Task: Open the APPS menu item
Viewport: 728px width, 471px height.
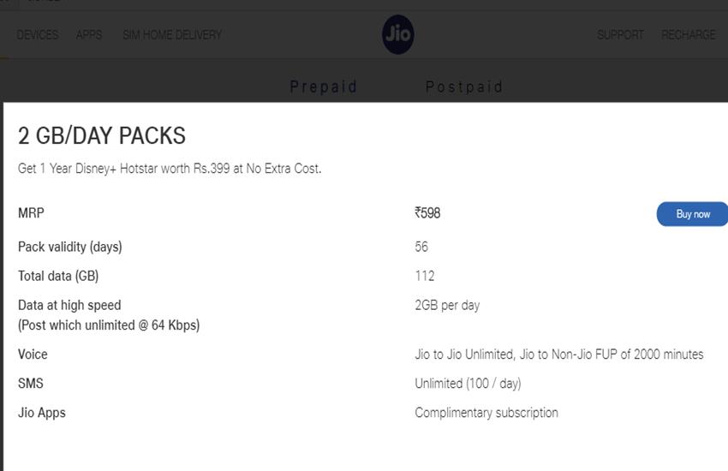Action: coord(89,35)
